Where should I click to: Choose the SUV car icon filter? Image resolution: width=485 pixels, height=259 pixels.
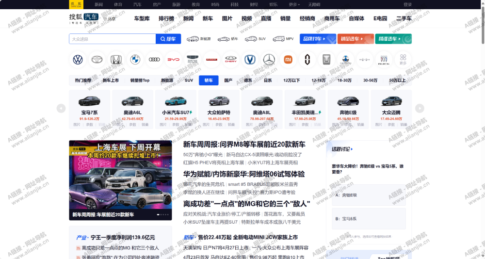[x=255, y=39]
